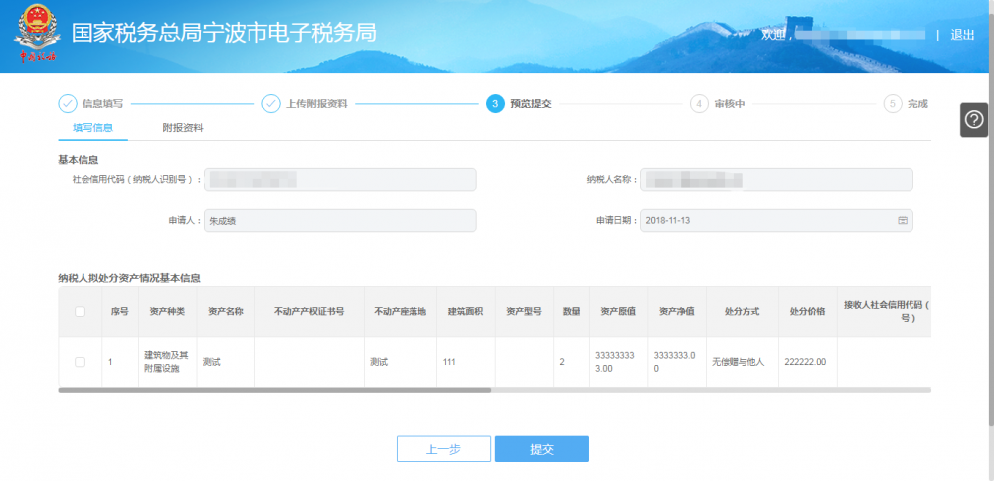The image size is (994, 481).
Task: Click the table horizontal scrollbar
Action: 274,390
